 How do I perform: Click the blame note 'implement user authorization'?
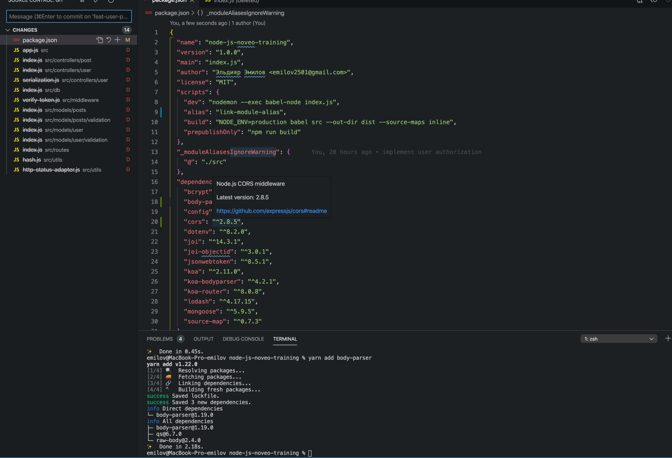tap(432, 152)
